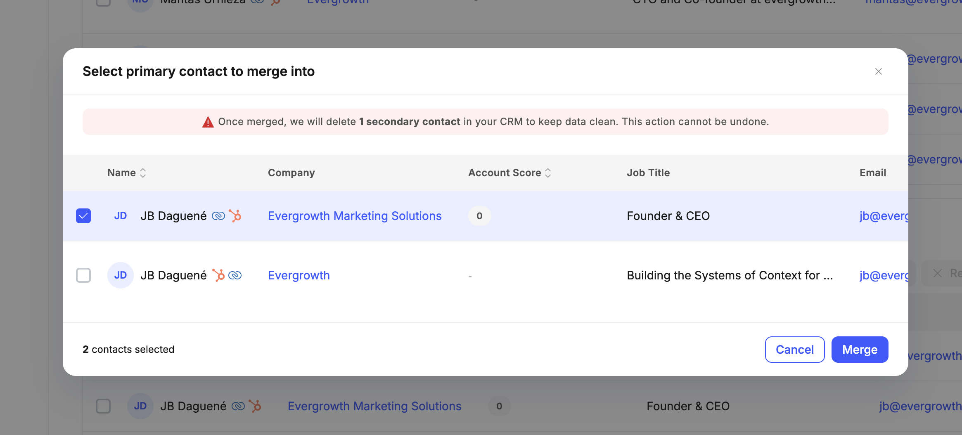Screen dimensions: 962x435
Task: Click the warning triangle in the red banner
Action: pyautogui.click(x=208, y=121)
